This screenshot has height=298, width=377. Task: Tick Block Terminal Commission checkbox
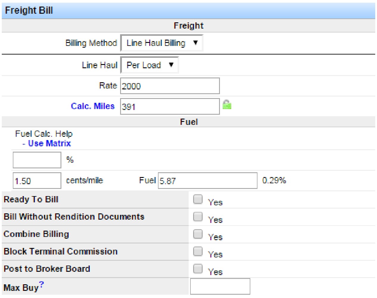tap(198, 252)
